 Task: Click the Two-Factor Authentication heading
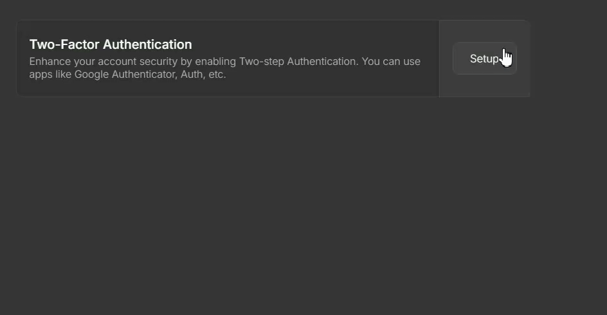pos(111,44)
